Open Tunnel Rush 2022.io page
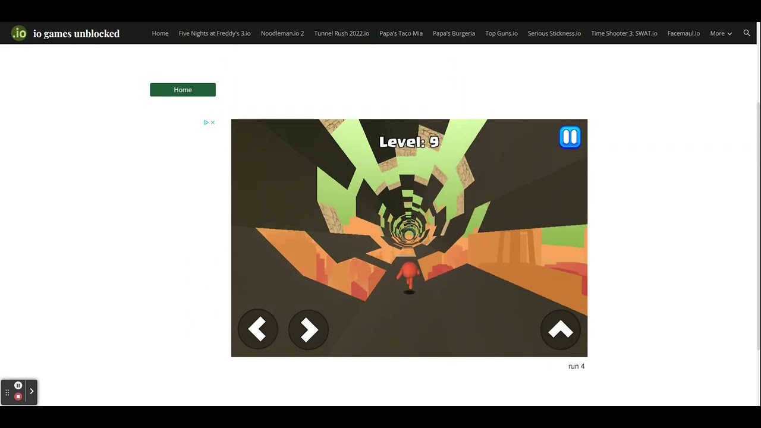 pyautogui.click(x=342, y=33)
